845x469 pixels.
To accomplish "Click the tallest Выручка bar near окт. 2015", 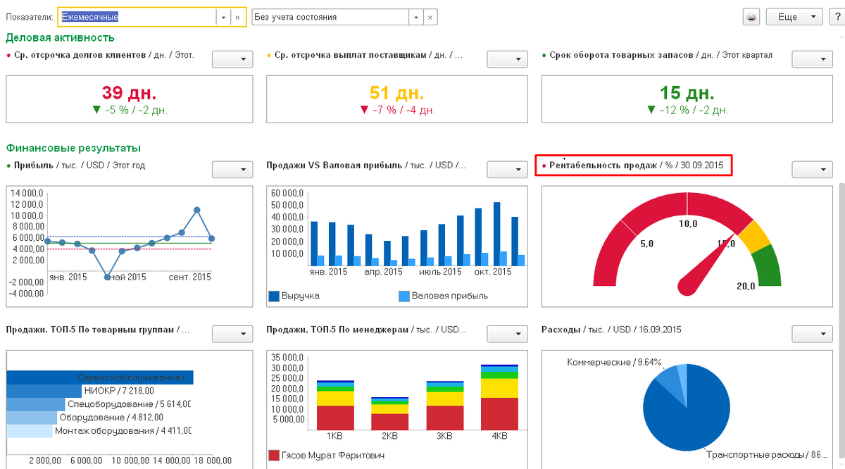I will [497, 234].
